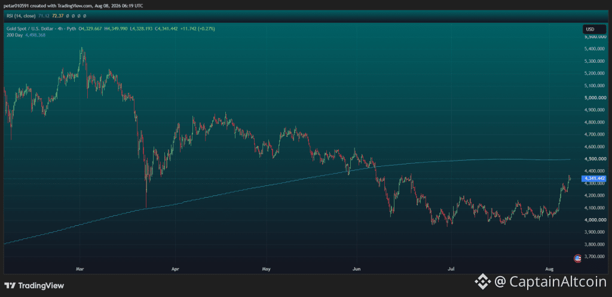
Task: Select the RSI (14, close) indicator legend
Action: 21,16
